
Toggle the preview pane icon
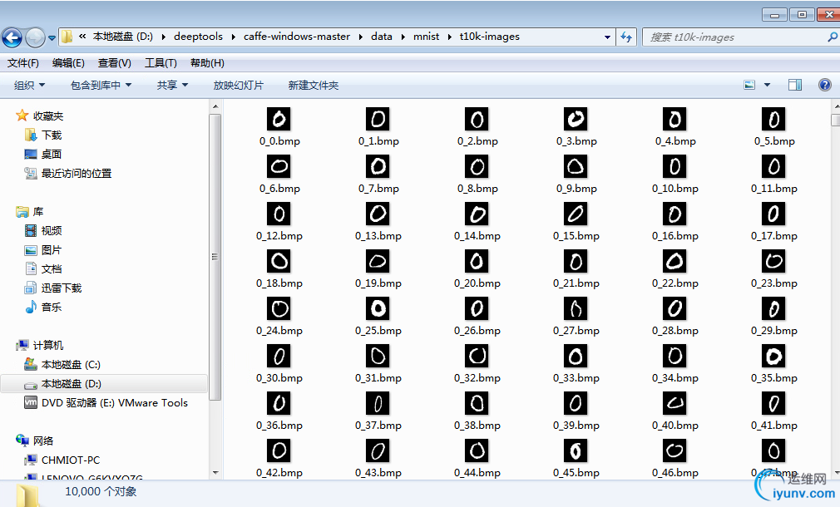tap(795, 85)
